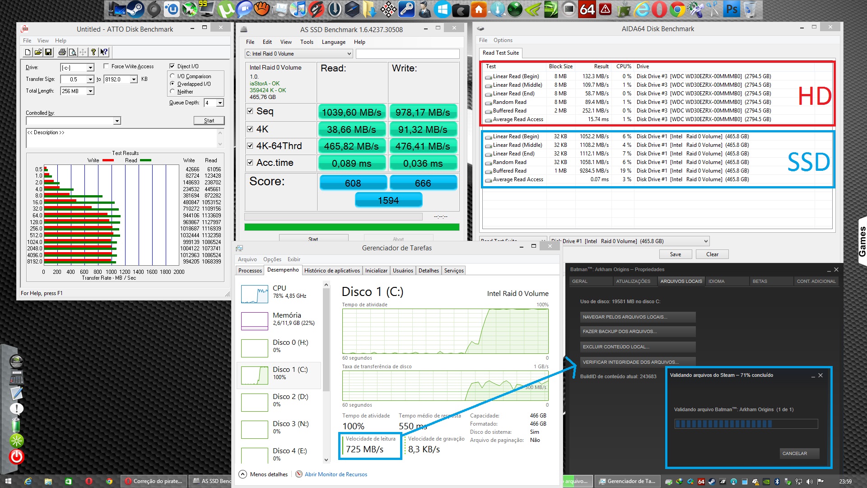The height and width of the screenshot is (488, 867).
Task: Switch to Histórico de aplicativos tab in Task Manager
Action: tap(332, 271)
